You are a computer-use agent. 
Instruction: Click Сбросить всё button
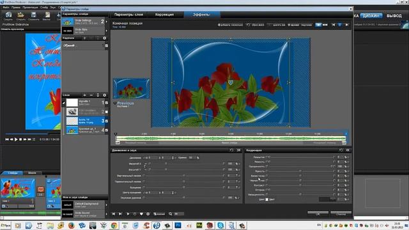click(256, 25)
